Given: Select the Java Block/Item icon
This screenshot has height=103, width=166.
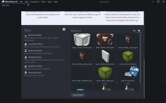Looking at the screenshot, I should [x=26, y=44].
